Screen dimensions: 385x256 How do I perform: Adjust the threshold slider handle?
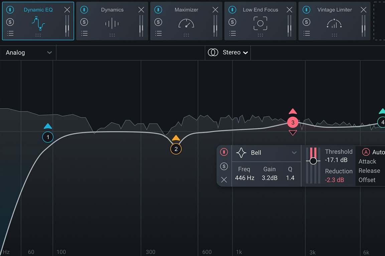pos(313,161)
